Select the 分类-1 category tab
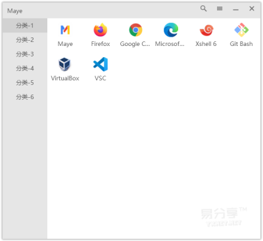 click(x=25, y=26)
